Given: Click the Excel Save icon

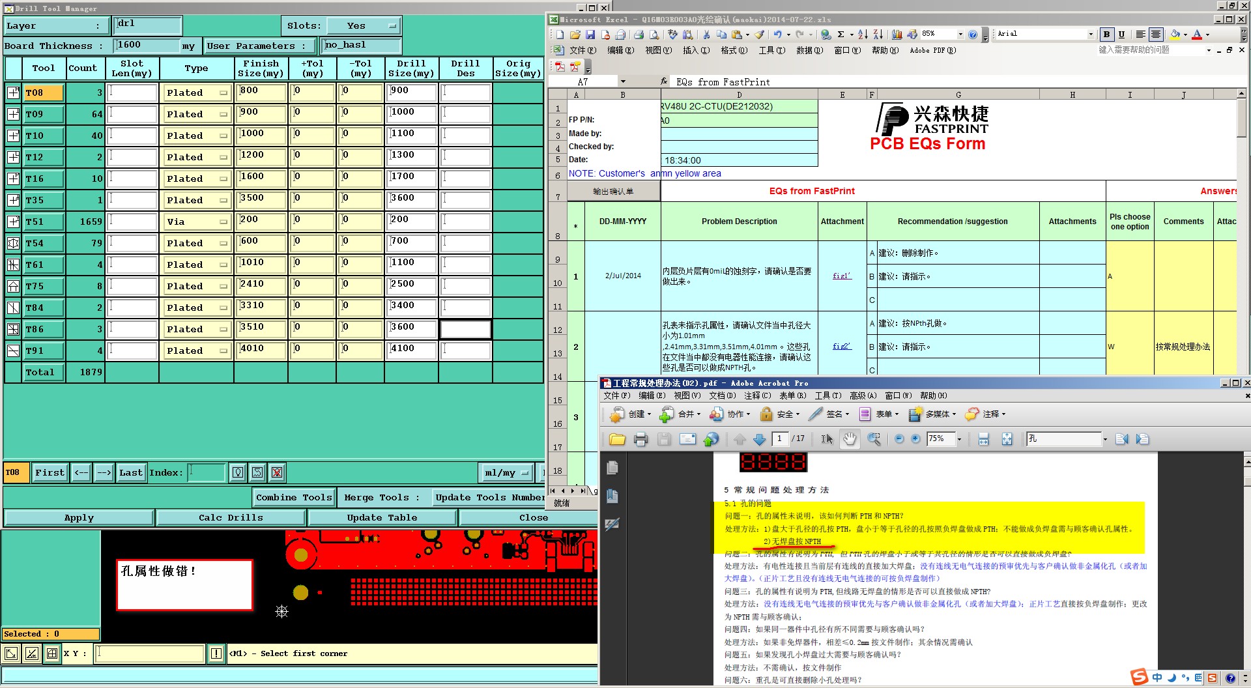Looking at the screenshot, I should pyautogui.click(x=590, y=35).
